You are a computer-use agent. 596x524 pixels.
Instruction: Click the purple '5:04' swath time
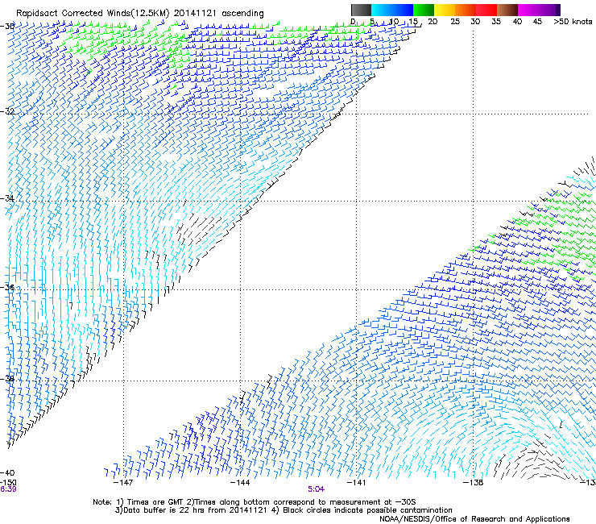[x=317, y=489]
